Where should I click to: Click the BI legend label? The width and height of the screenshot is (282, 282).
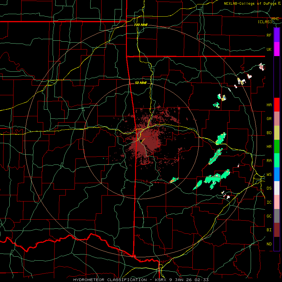(x=269, y=230)
